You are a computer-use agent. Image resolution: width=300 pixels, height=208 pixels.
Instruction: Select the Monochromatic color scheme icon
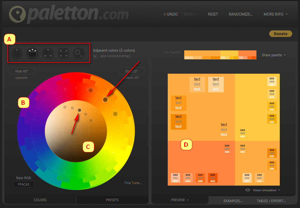17,53
